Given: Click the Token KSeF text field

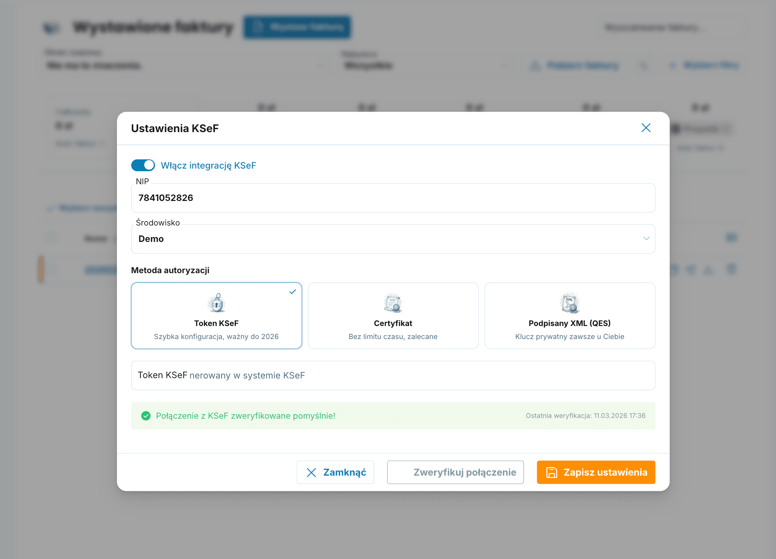Looking at the screenshot, I should [393, 376].
